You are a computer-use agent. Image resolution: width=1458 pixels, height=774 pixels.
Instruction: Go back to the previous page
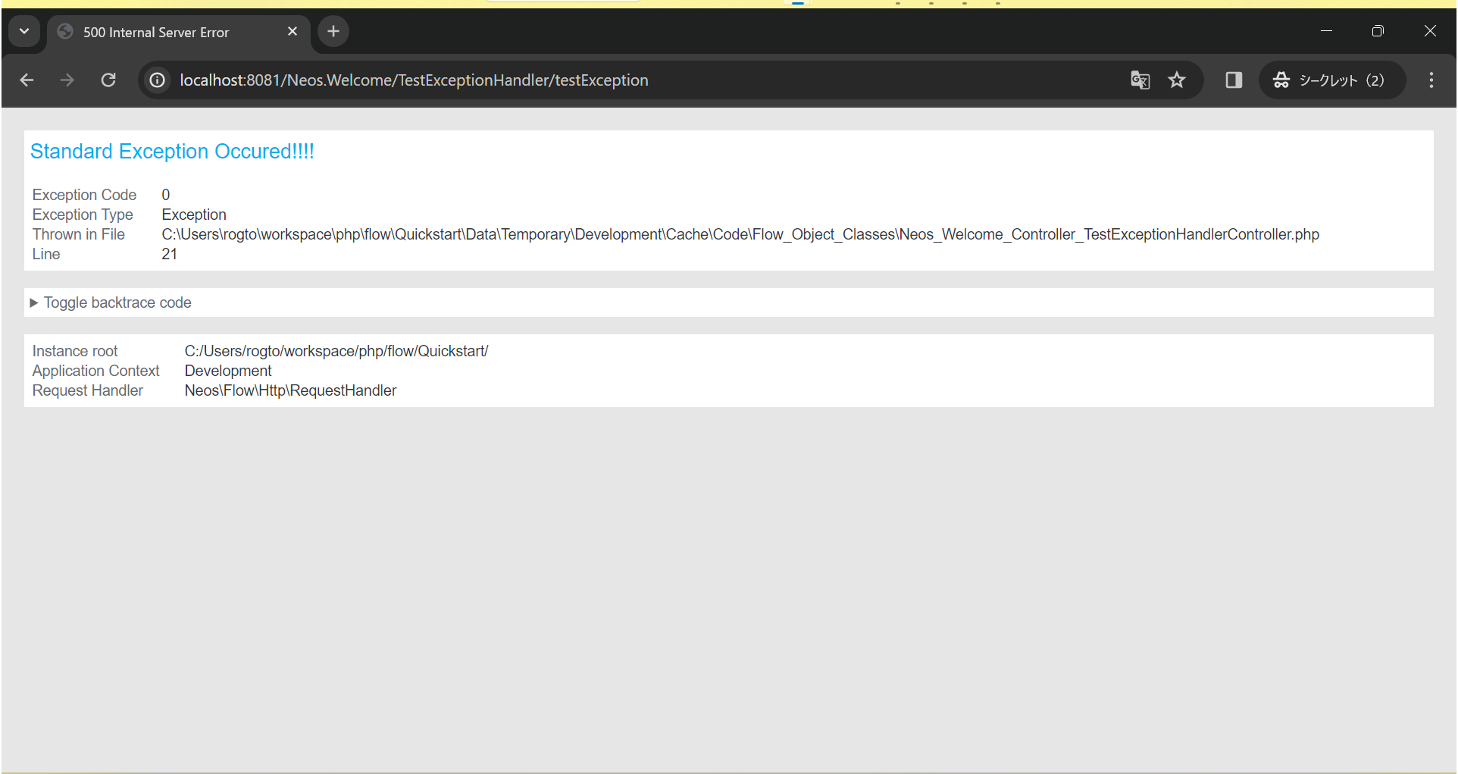tap(27, 80)
